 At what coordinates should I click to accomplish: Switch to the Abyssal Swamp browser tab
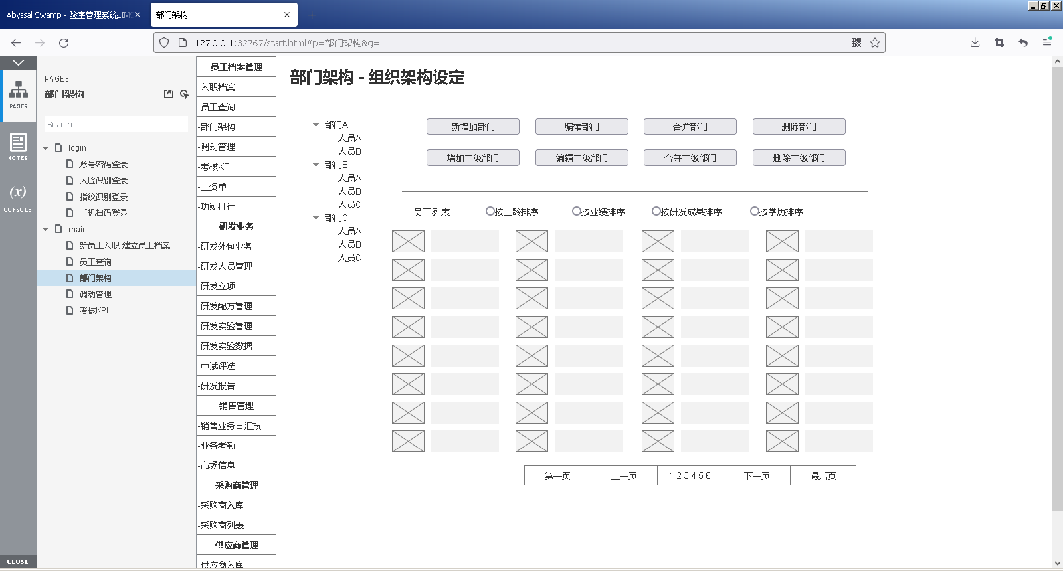point(70,15)
